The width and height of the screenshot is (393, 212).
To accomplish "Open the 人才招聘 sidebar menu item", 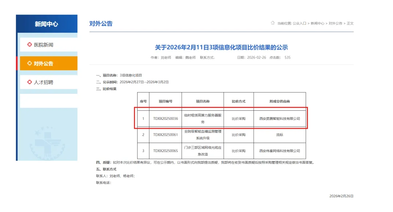I will [49, 82].
